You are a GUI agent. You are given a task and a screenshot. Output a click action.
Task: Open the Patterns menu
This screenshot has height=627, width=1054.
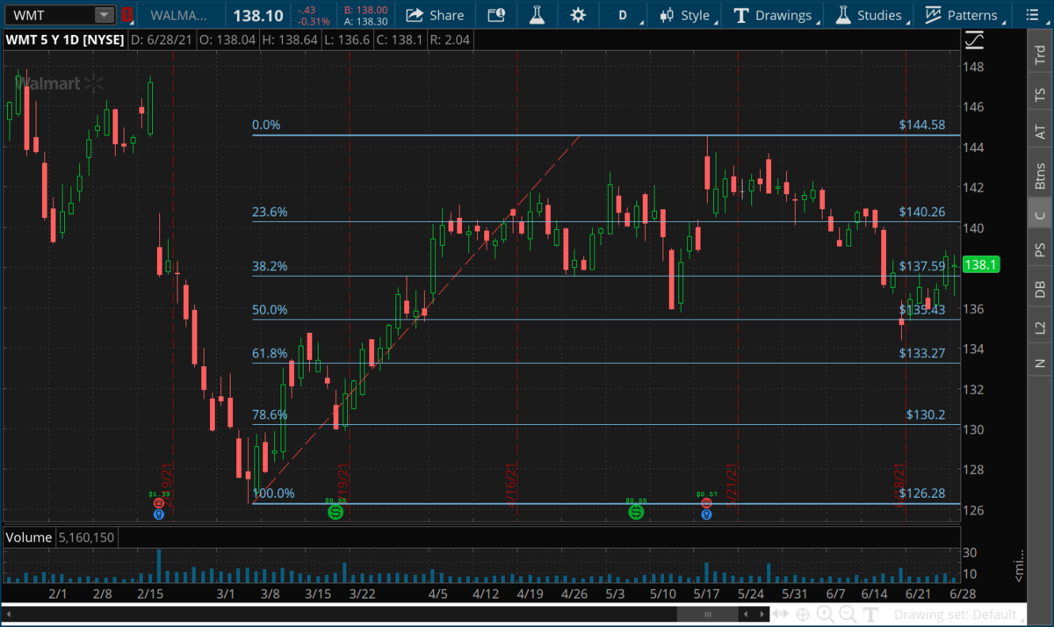[x=964, y=15]
